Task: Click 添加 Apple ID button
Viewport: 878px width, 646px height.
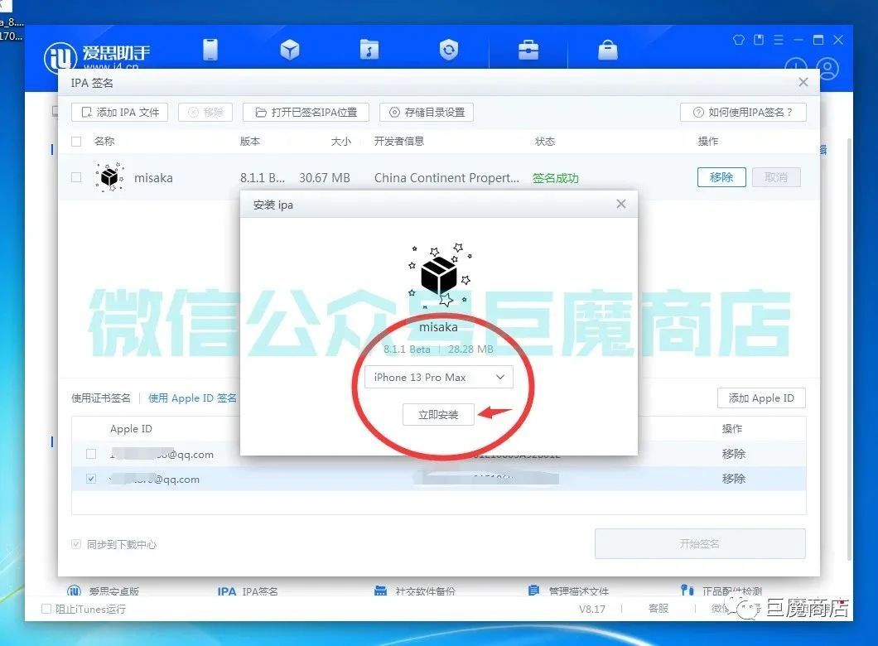Action: pos(761,398)
